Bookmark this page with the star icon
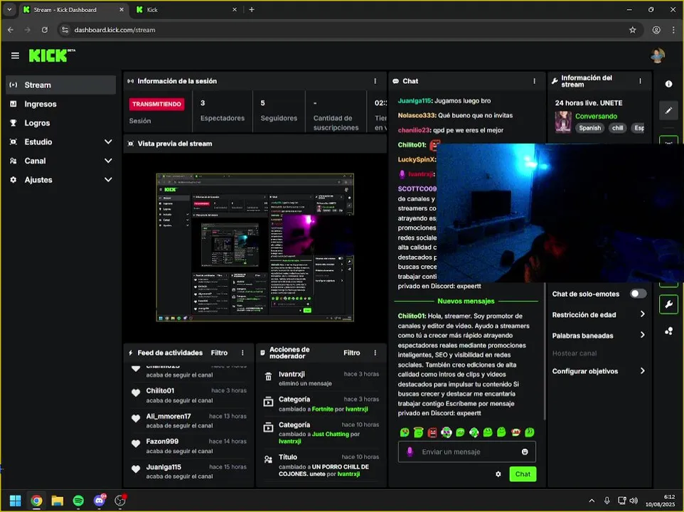This screenshot has height=512, width=684. (633, 30)
